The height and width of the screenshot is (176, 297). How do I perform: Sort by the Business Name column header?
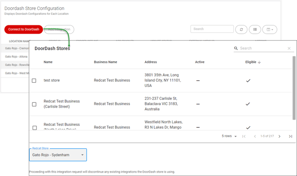click(105, 62)
